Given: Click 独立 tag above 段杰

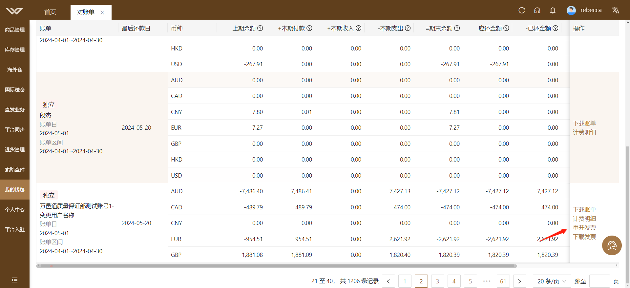Looking at the screenshot, I should pyautogui.click(x=49, y=105).
